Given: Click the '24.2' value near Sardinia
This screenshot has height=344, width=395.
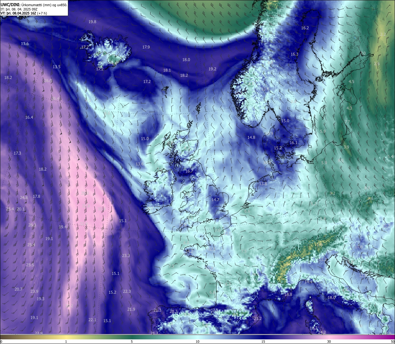Looking at the screenshot, I should pos(322,332).
